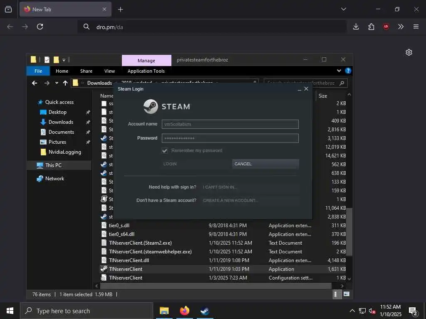The image size is (426, 319).
Task: Open the Application Tools ribbon tab
Action: pos(146,71)
